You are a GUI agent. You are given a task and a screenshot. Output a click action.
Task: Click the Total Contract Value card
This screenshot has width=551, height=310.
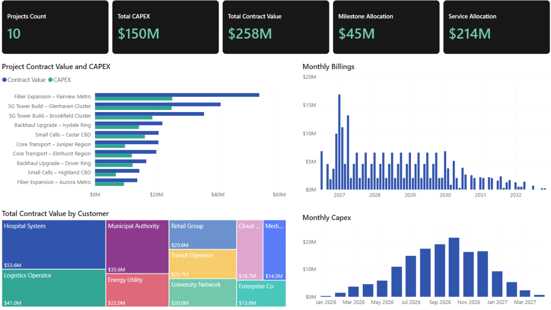[275, 27]
